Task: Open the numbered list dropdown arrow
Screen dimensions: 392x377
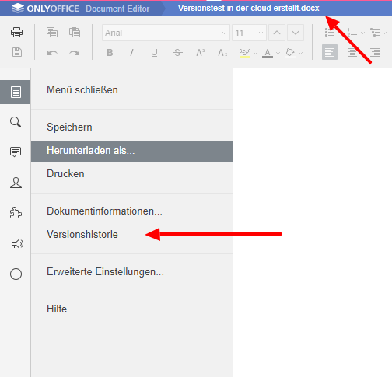Action: click(x=362, y=33)
